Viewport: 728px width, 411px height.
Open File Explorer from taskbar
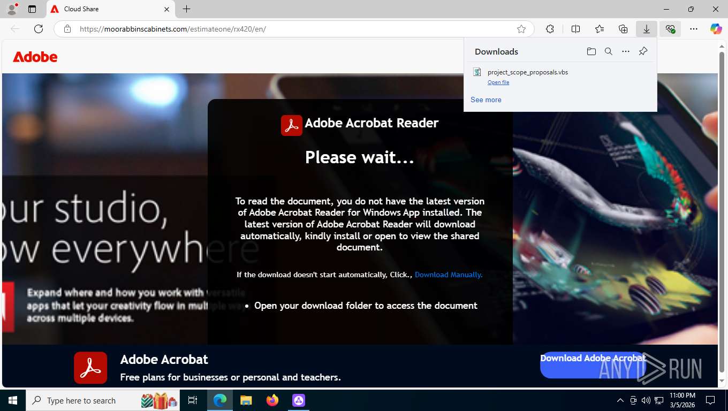(246, 400)
